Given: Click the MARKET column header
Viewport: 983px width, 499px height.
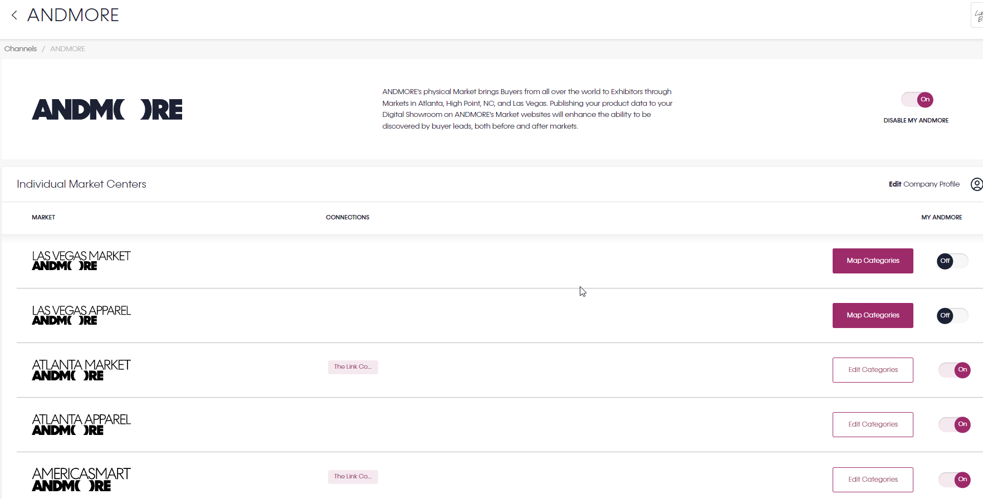Looking at the screenshot, I should (43, 218).
